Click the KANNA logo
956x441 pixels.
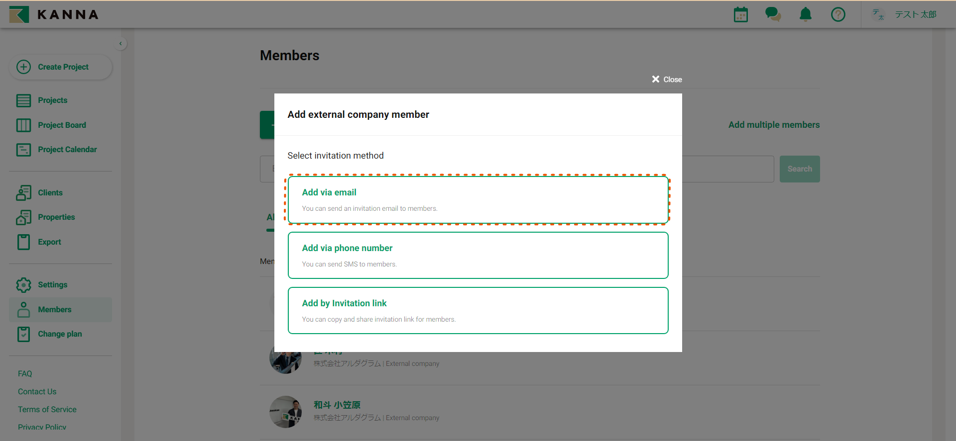coord(54,14)
